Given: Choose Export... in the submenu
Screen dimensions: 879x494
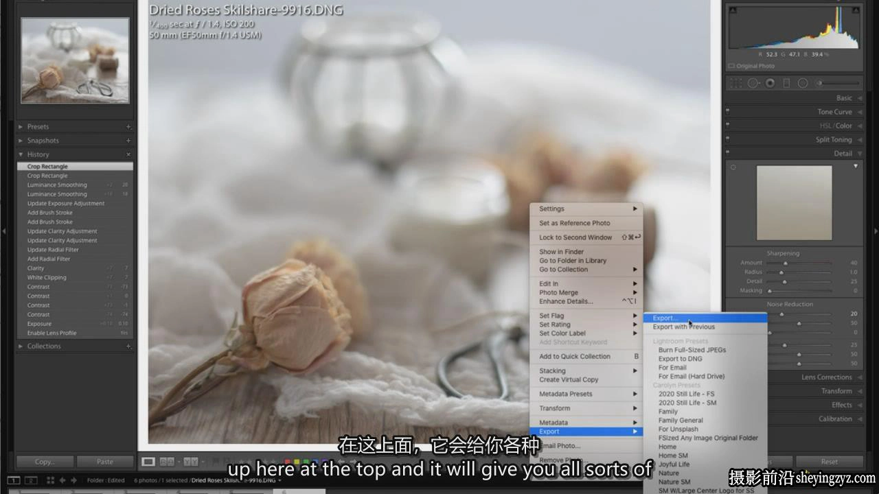Looking at the screenshot, I should pyautogui.click(x=705, y=318).
